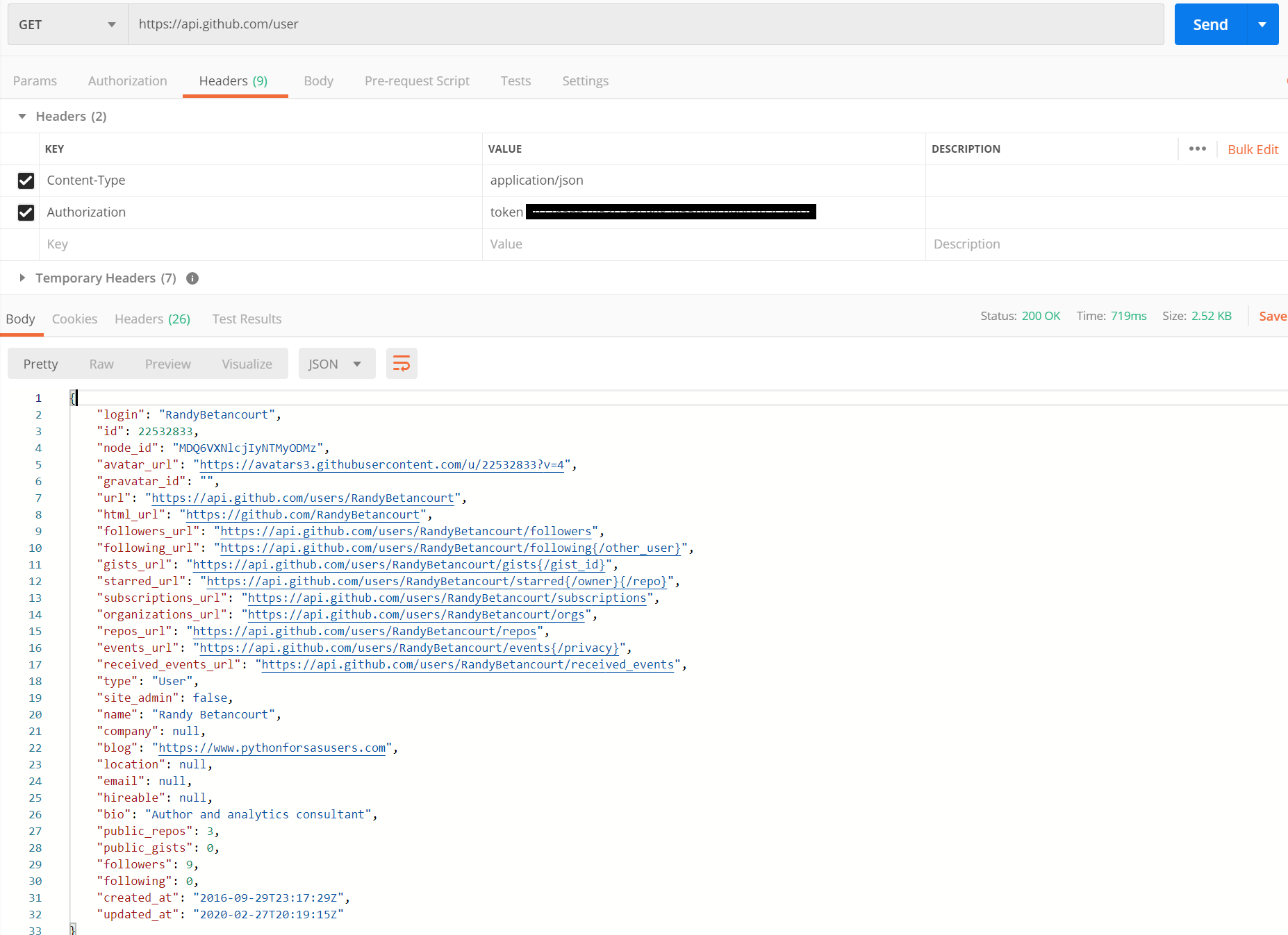The height and width of the screenshot is (935, 1288).
Task: Expand the Temporary Headers (7) section
Action: (x=23, y=278)
